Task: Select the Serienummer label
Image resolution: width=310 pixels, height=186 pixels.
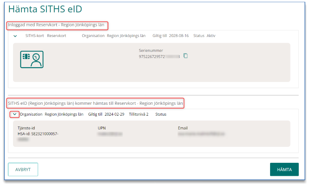Action: point(151,50)
